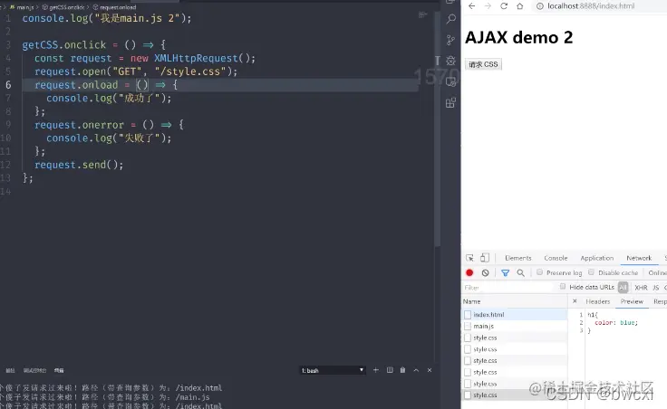Open the Source Control view icon
Viewport: 667px width, 409px height.
pyautogui.click(x=451, y=40)
